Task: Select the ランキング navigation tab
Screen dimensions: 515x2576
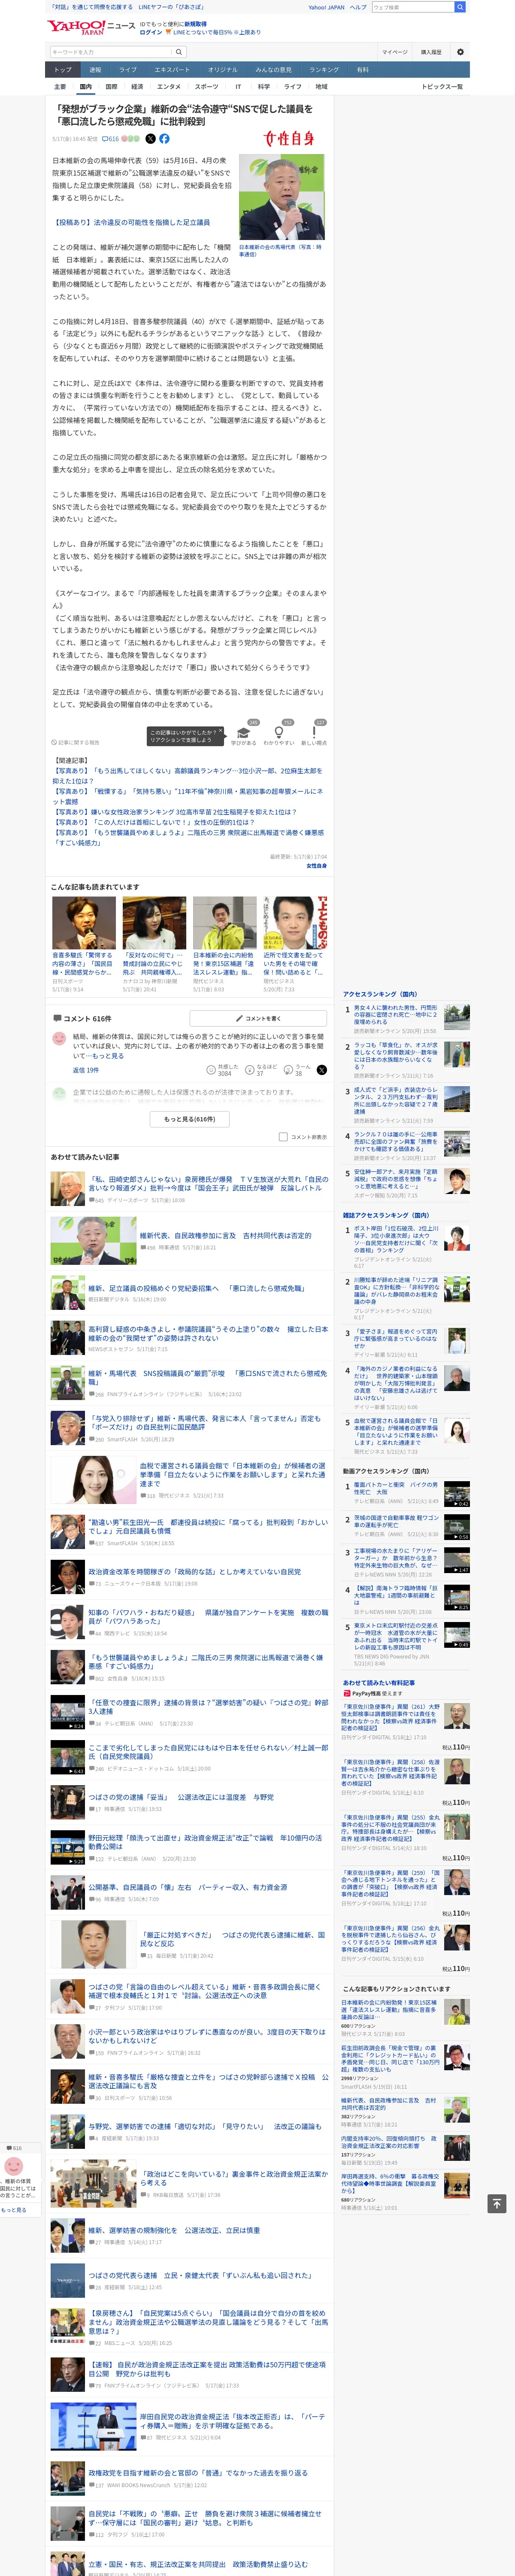Action: click(324, 70)
